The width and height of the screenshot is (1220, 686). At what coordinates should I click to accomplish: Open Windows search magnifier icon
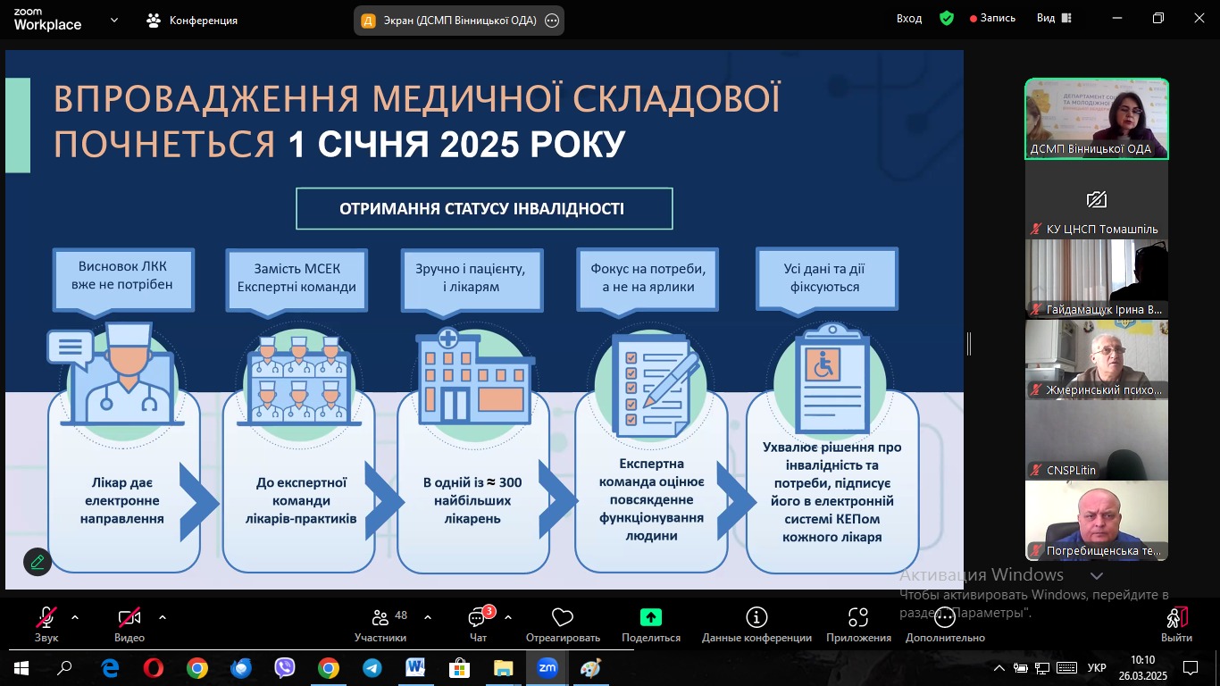tap(65, 667)
